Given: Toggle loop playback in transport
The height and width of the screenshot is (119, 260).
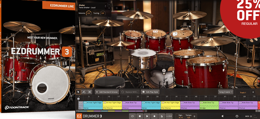Looking at the screenshot, I should click(x=132, y=116).
